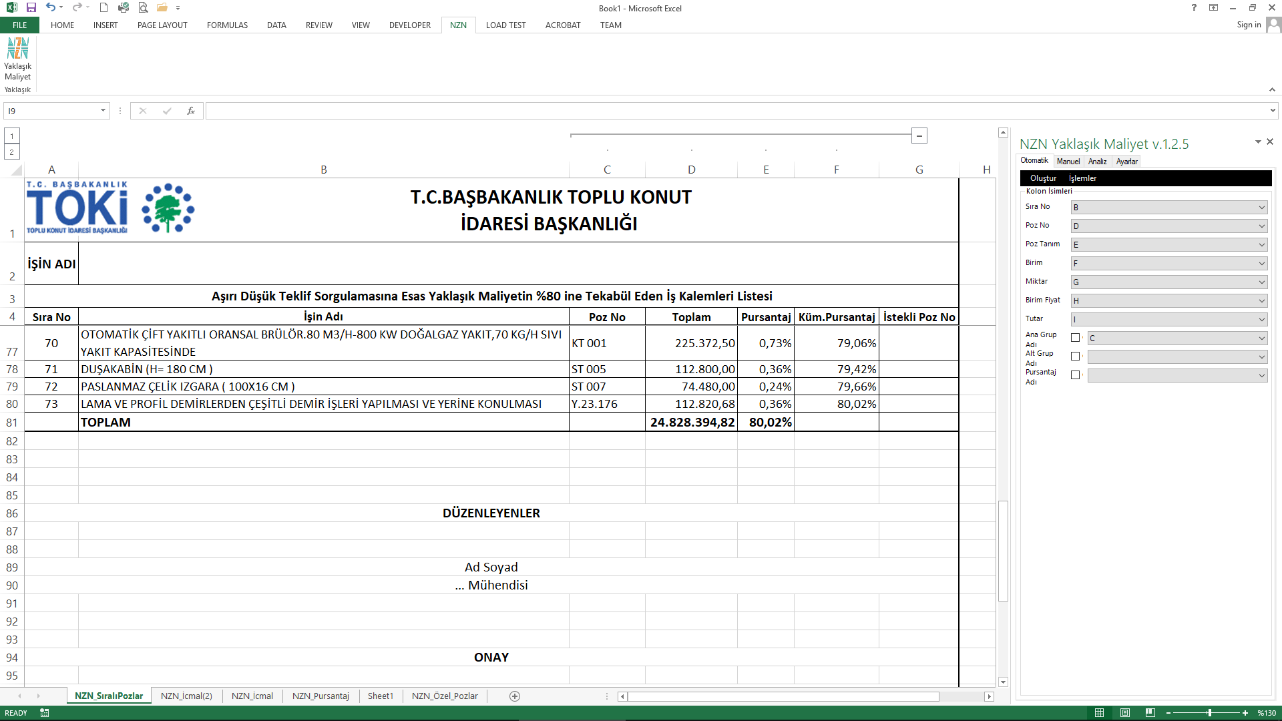Switch to Page Layout view in status bar
Image resolution: width=1282 pixels, height=721 pixels.
[x=1124, y=713]
